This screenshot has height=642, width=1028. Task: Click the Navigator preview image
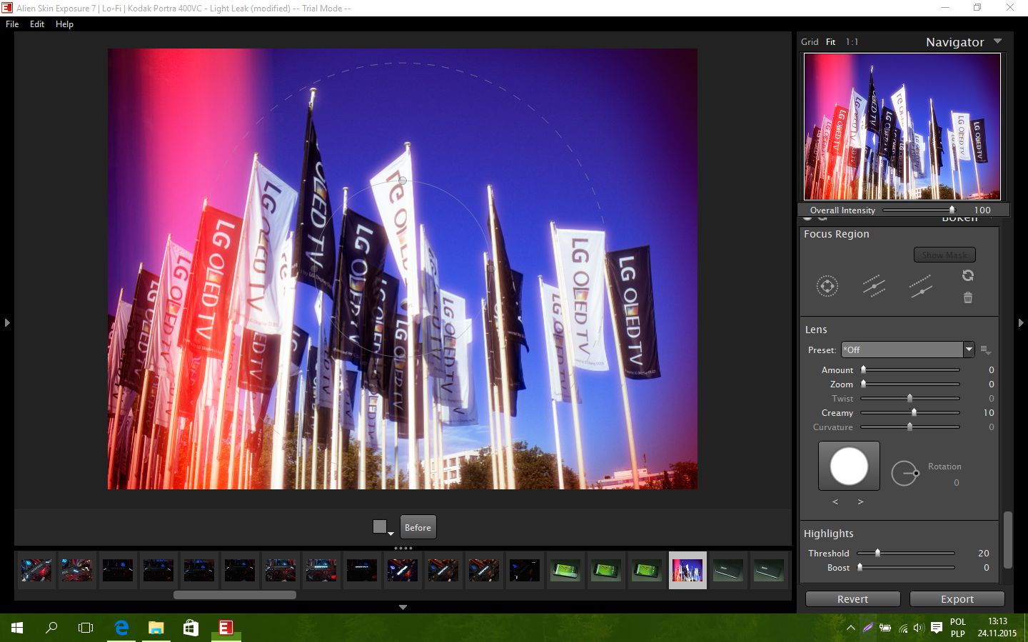click(902, 126)
